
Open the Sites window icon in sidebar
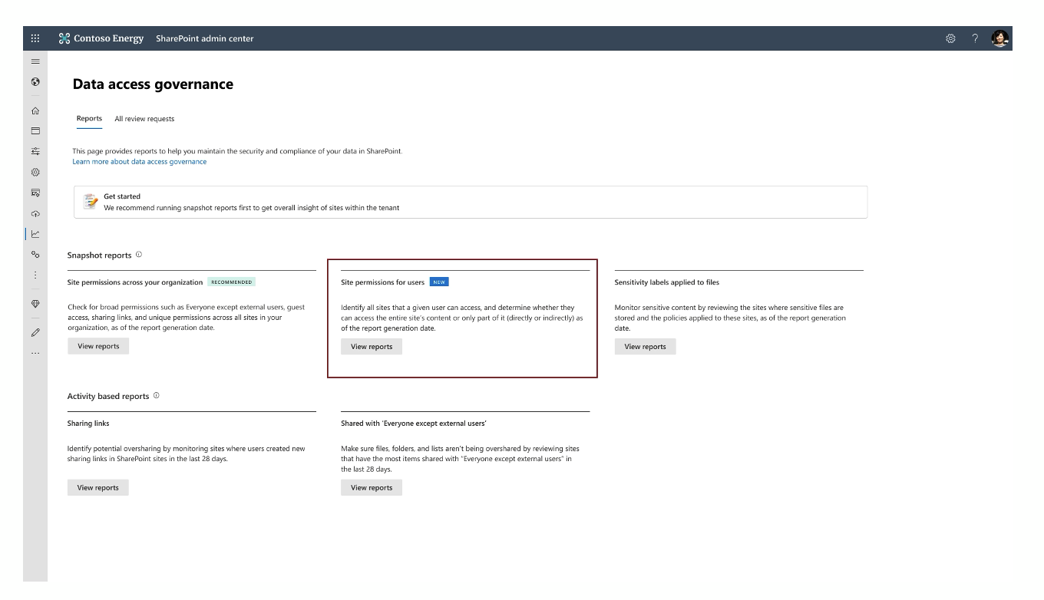(35, 131)
